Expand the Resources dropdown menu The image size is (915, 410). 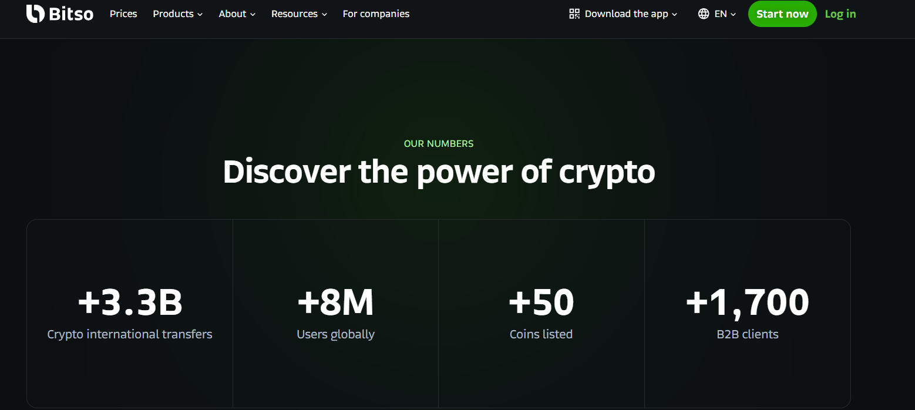(299, 14)
